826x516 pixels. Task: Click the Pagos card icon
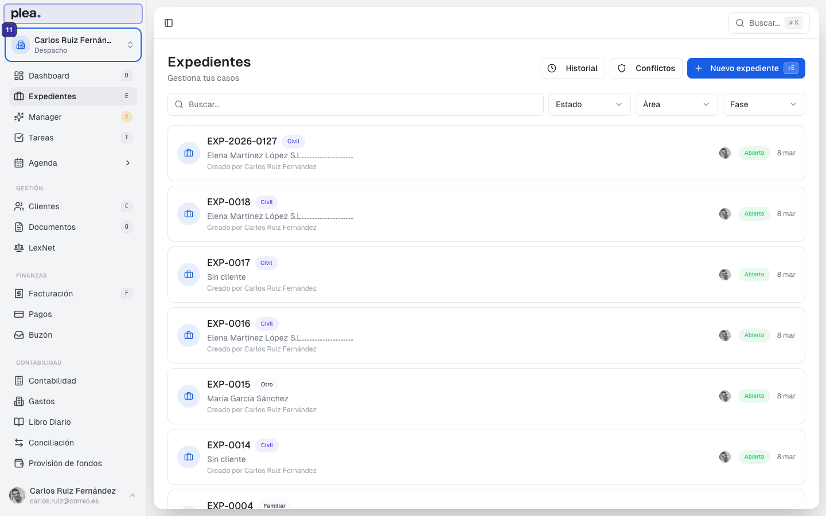pyautogui.click(x=19, y=314)
